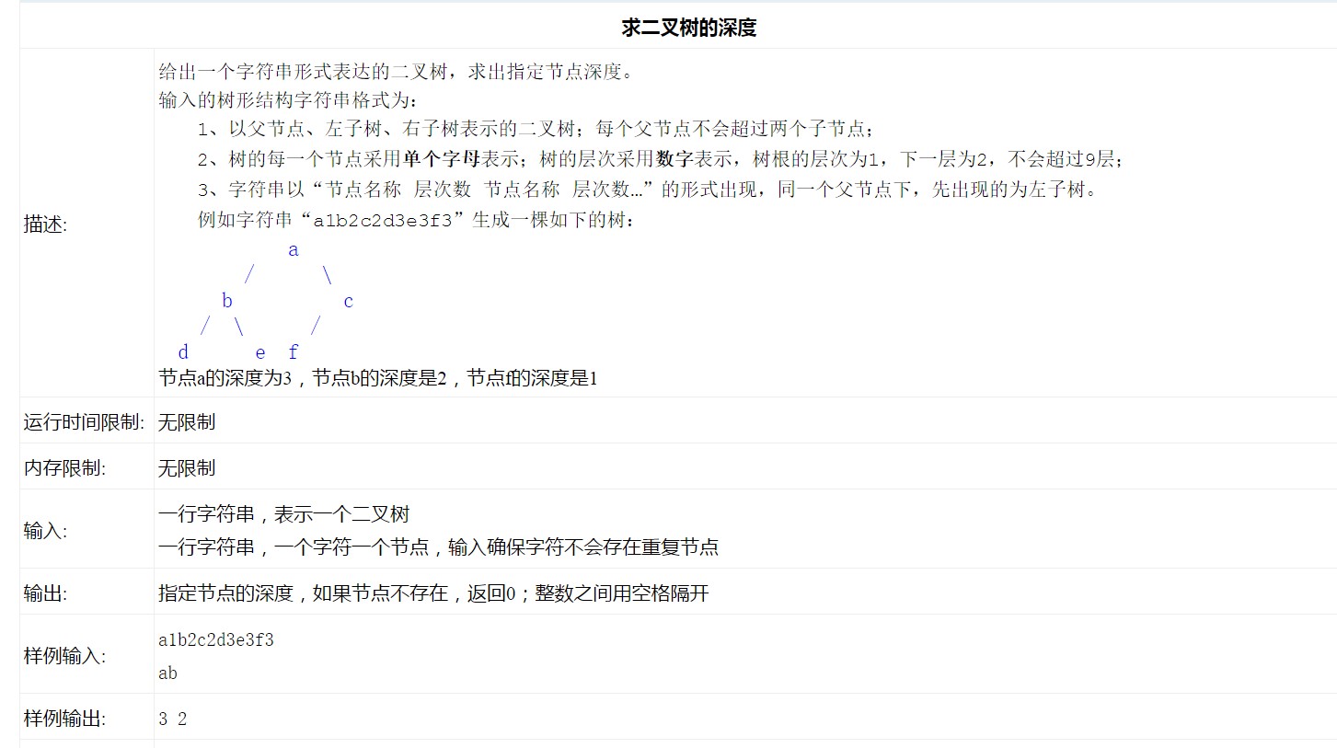This screenshot has height=748, width=1337.
Task: Click rule 1 about 父节点、左子树、右子树
Action: pyautogui.click(x=536, y=129)
